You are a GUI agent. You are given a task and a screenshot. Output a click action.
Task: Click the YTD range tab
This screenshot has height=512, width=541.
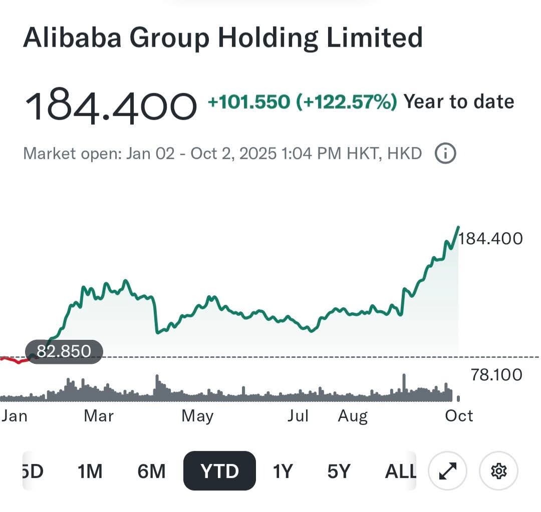click(x=219, y=471)
